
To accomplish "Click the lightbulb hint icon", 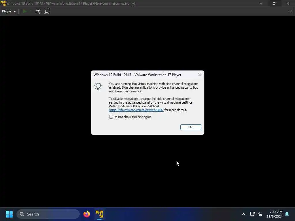I will click(x=98, y=86).
